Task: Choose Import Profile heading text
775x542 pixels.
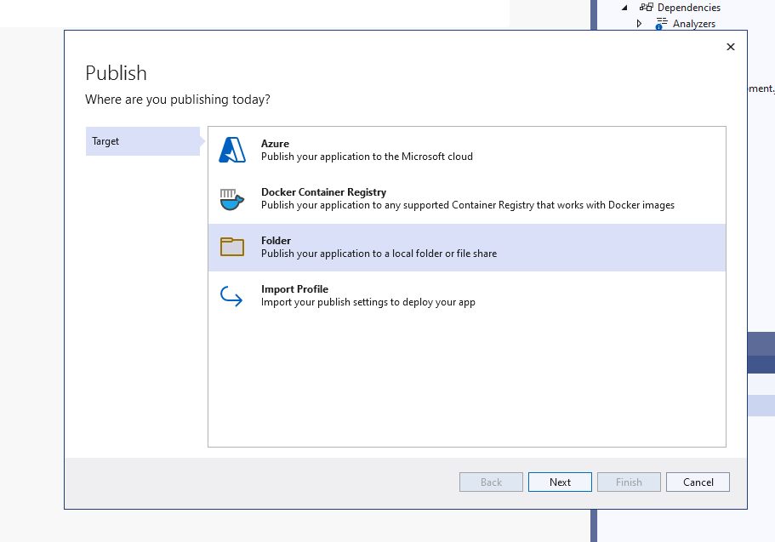Action: [x=294, y=288]
